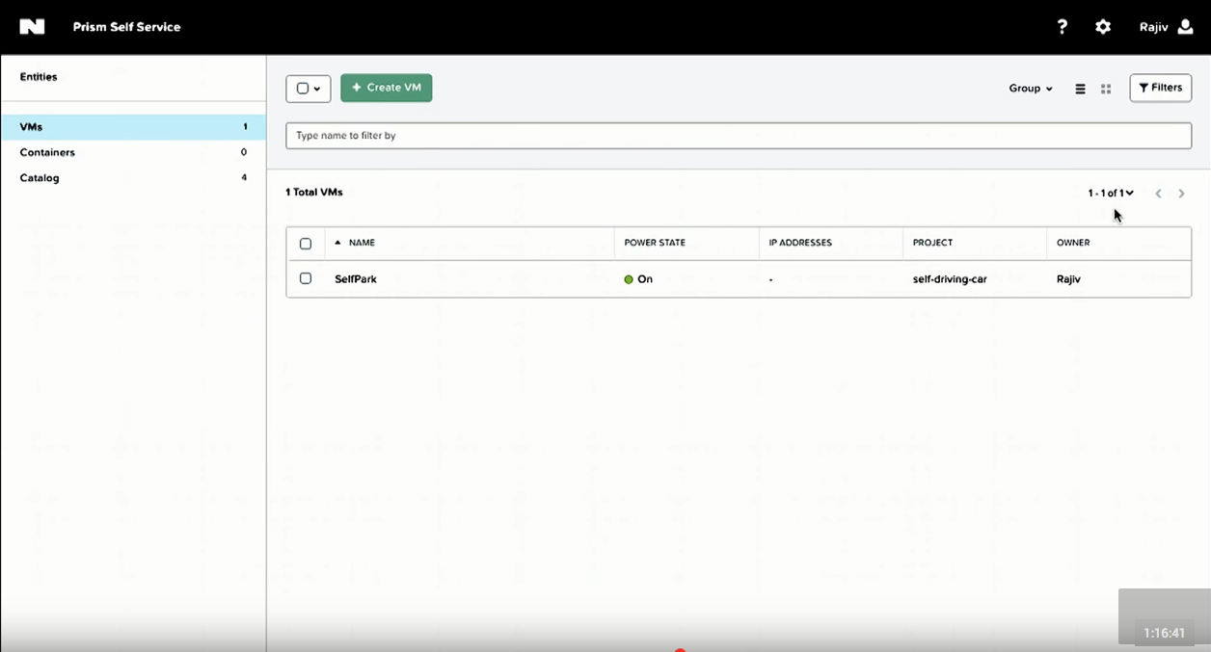
Task: Click the PROJECT column header
Action: pos(932,243)
